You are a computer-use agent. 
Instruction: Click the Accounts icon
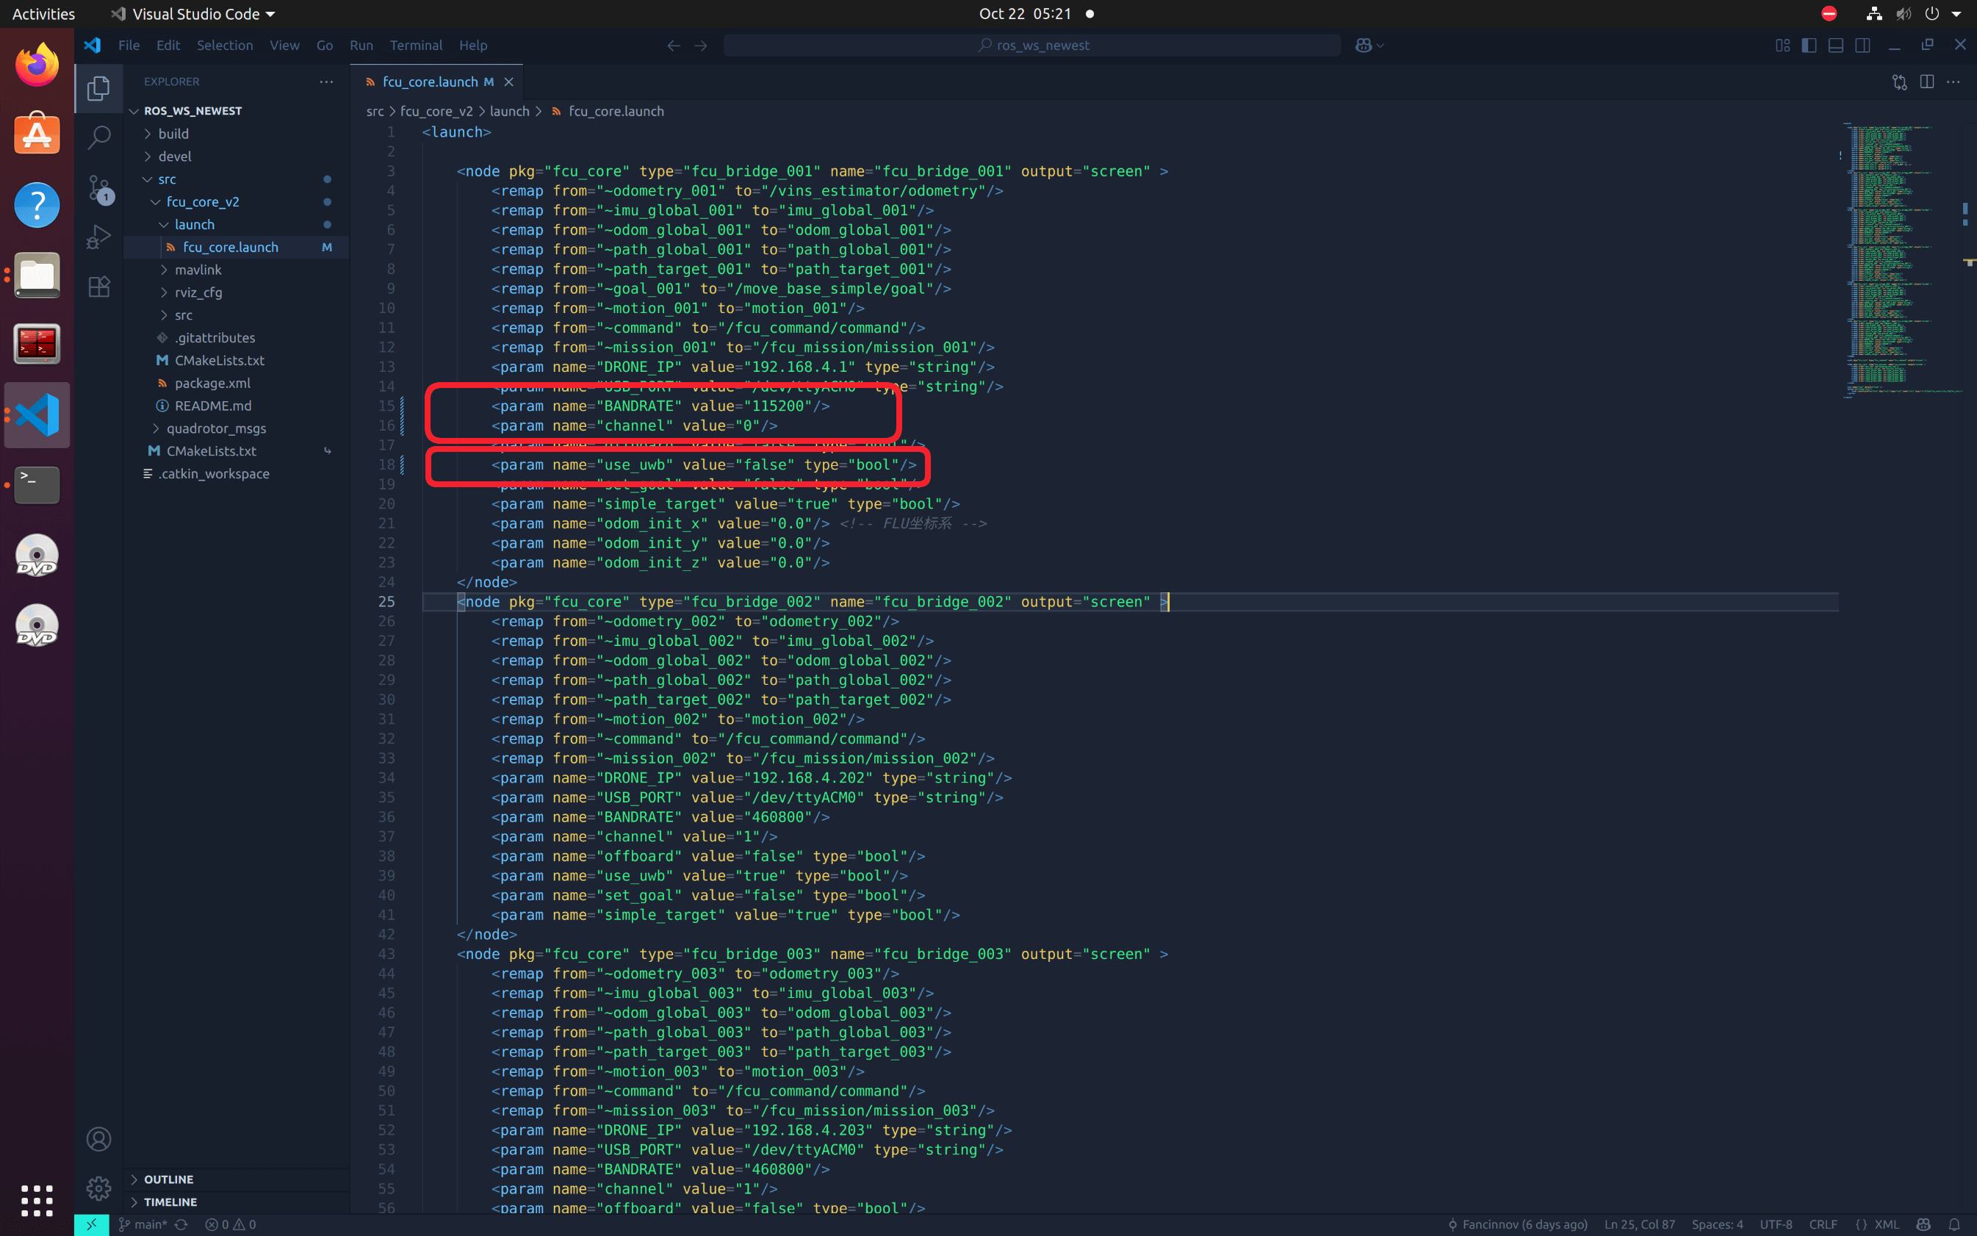(x=98, y=1139)
